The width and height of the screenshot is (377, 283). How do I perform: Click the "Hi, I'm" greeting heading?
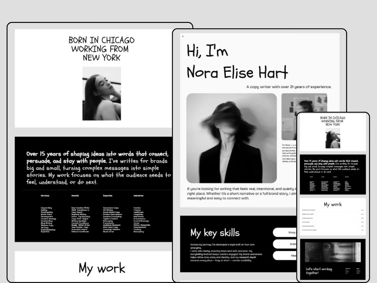[x=207, y=50]
